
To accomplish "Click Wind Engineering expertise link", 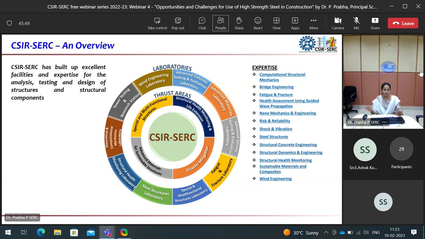I will point(276,179).
